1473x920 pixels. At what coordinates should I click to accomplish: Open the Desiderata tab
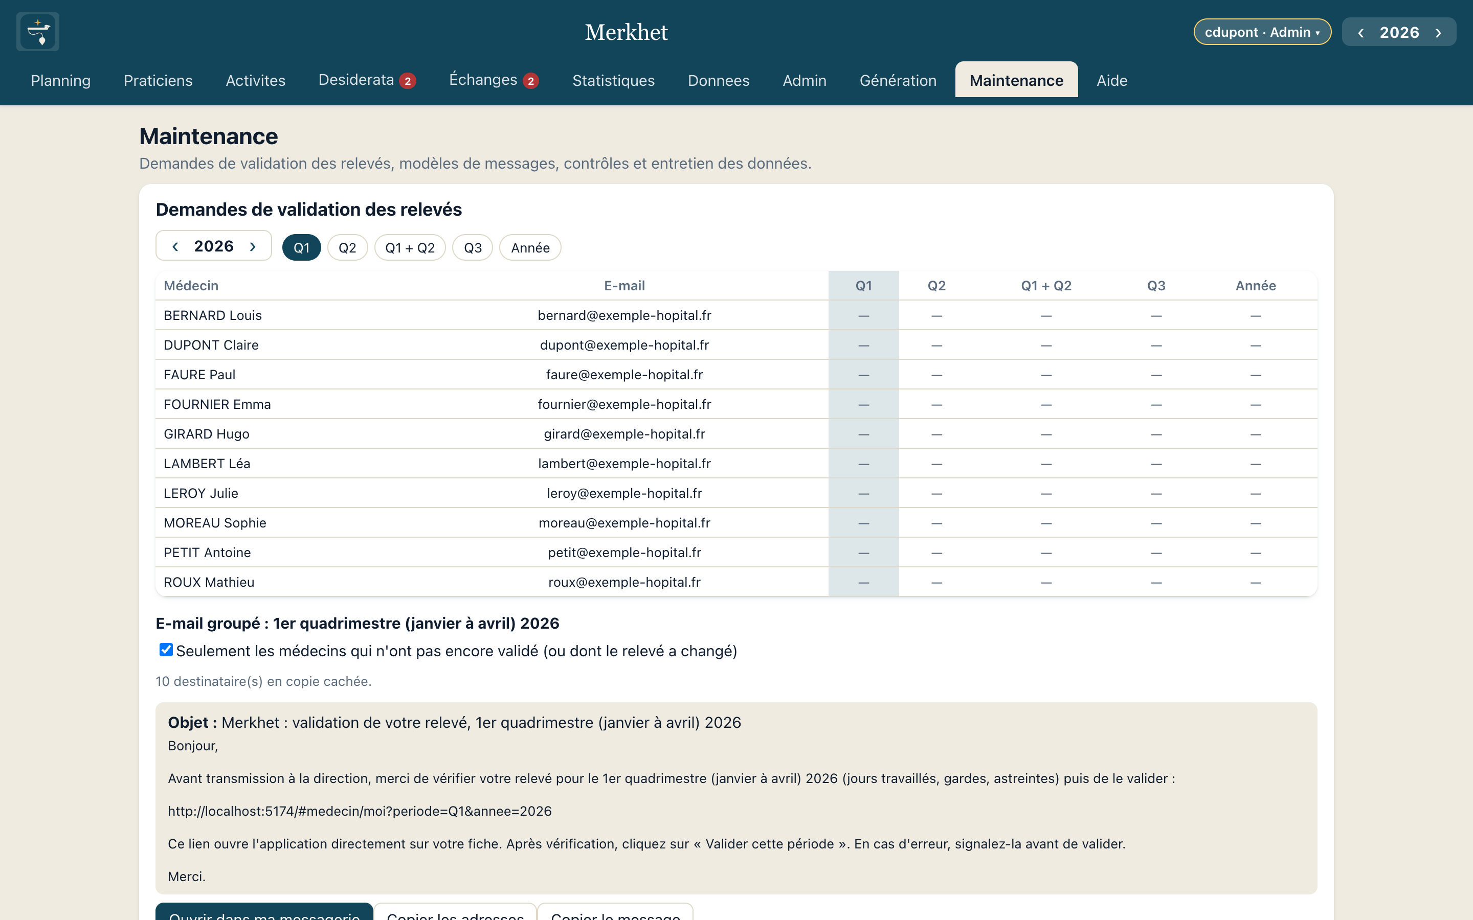367,80
